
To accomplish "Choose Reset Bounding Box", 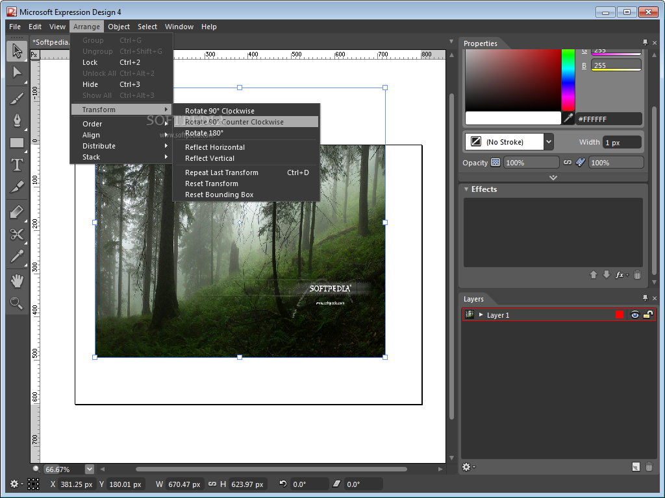I will pos(246,195).
